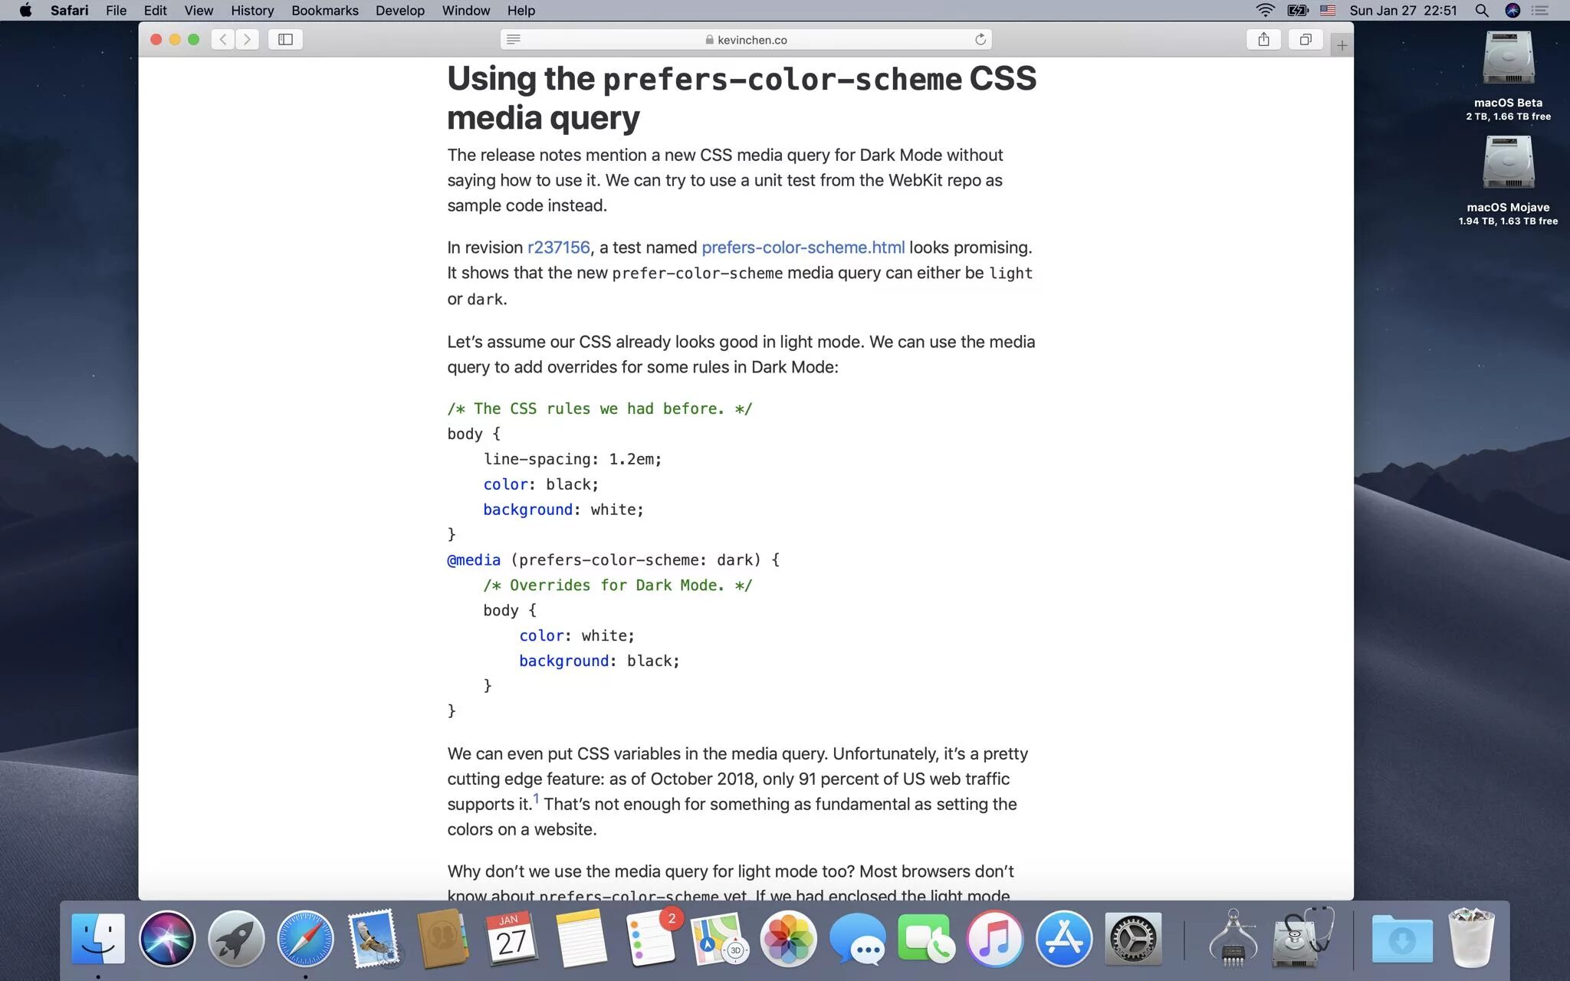Expand the Wi-Fi status menu

1265,11
